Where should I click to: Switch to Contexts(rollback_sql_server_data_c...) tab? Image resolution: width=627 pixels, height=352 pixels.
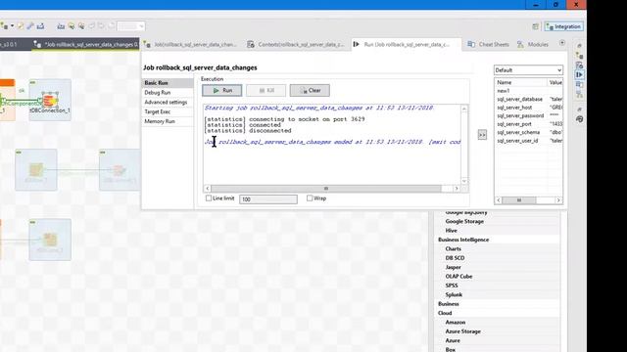pos(297,44)
